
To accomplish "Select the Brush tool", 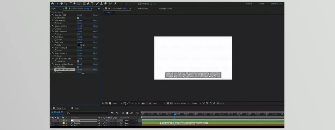I will (97, 3).
